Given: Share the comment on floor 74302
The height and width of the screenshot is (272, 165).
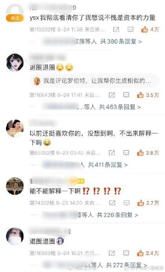Looking at the screenshot, I should [x=112, y=203].
